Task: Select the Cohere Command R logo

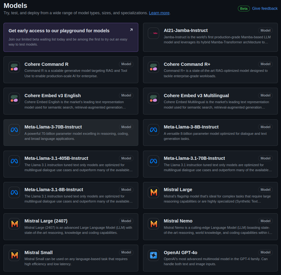Action: (14, 67)
